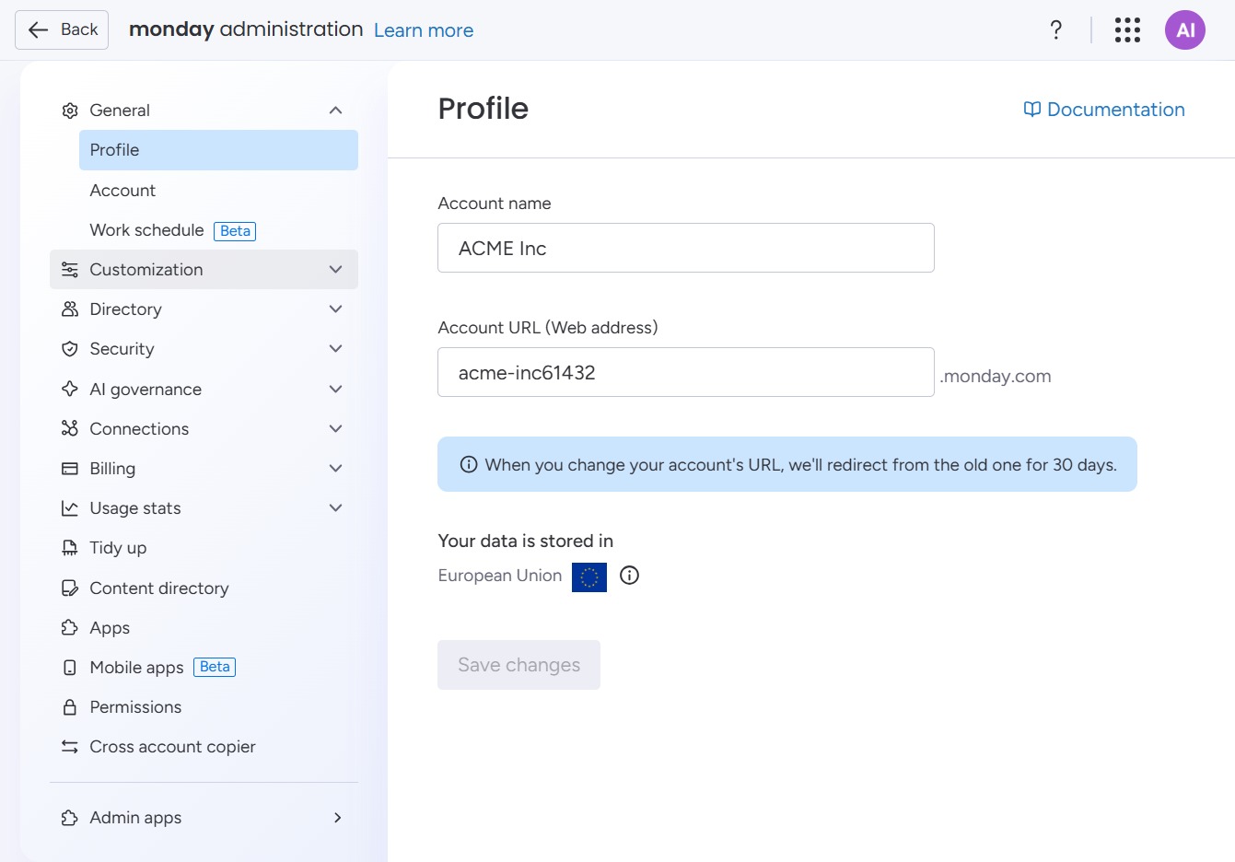Open the Admin apps submenu arrow
Image resolution: width=1235 pixels, height=862 pixels.
338,818
